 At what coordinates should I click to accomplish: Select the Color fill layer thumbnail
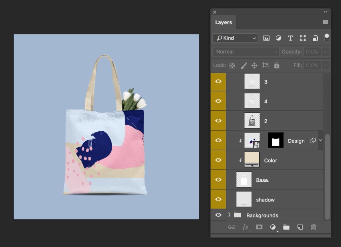point(252,159)
